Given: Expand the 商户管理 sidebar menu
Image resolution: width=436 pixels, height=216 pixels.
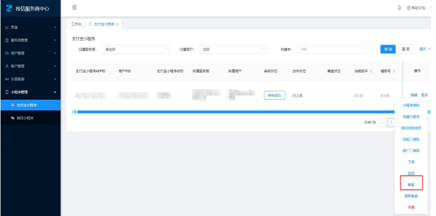Looking at the screenshot, I should [29, 53].
